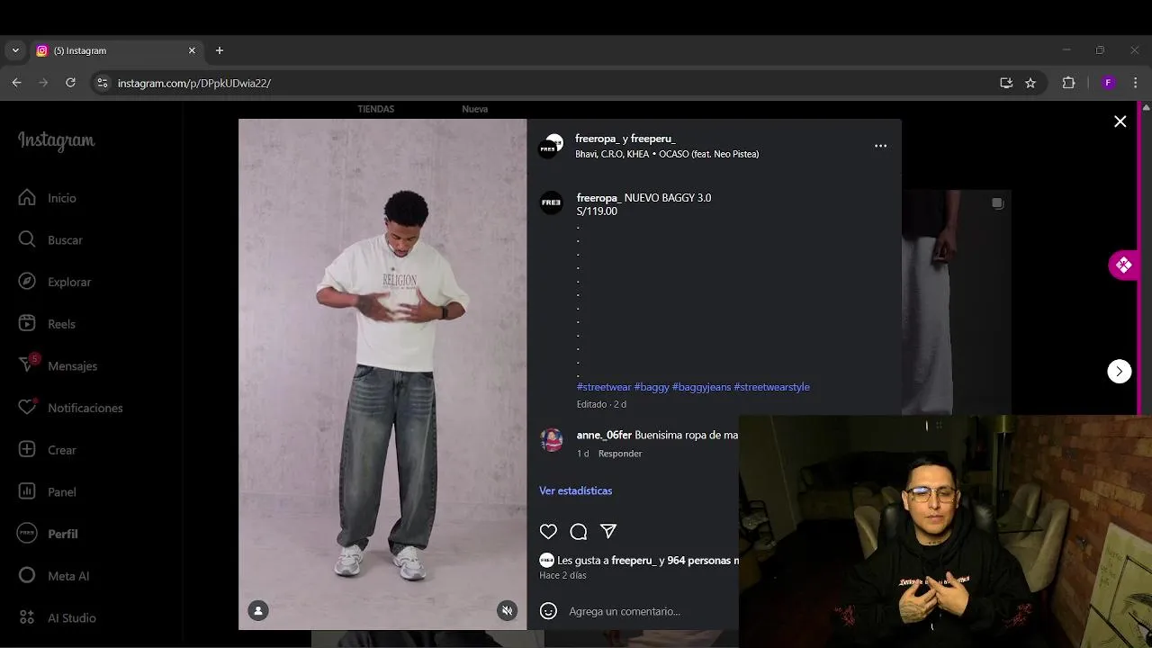Click the comment bubble icon
The height and width of the screenshot is (648, 1152).
click(x=579, y=532)
